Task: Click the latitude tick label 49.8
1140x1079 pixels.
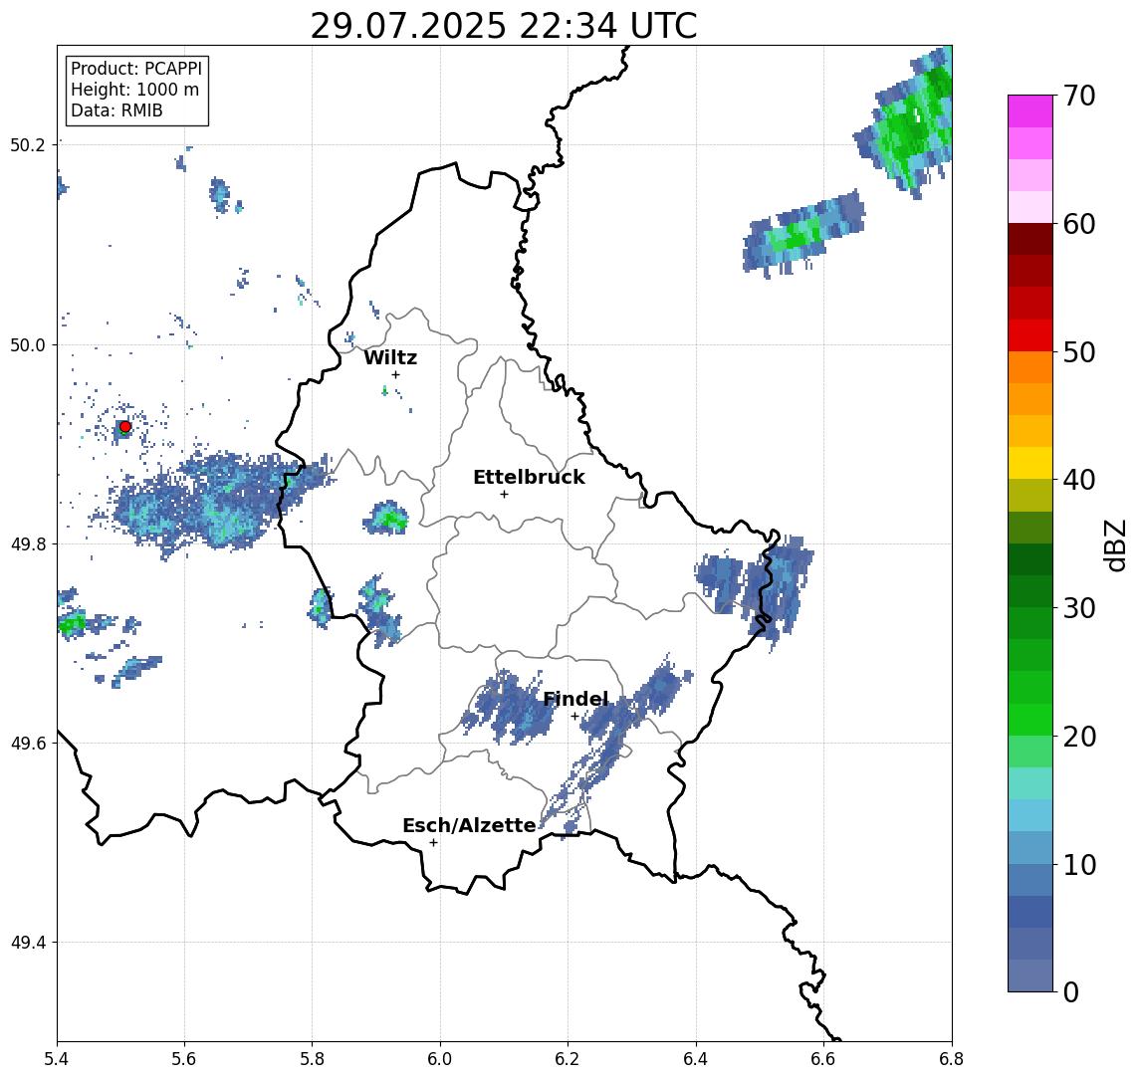Action: (x=28, y=543)
